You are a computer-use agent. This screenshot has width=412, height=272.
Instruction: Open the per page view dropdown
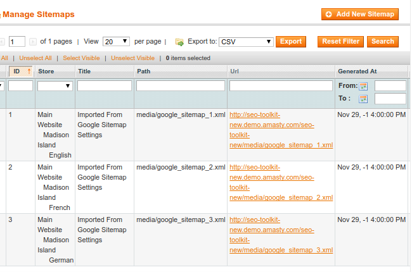pos(117,42)
